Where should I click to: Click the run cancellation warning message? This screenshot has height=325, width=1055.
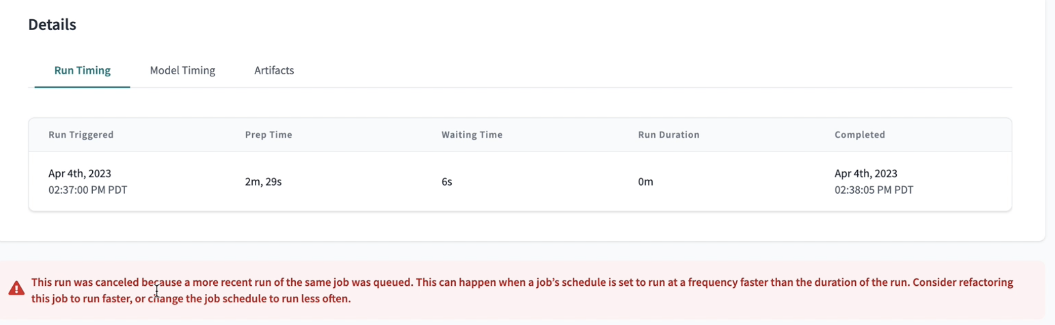point(521,290)
